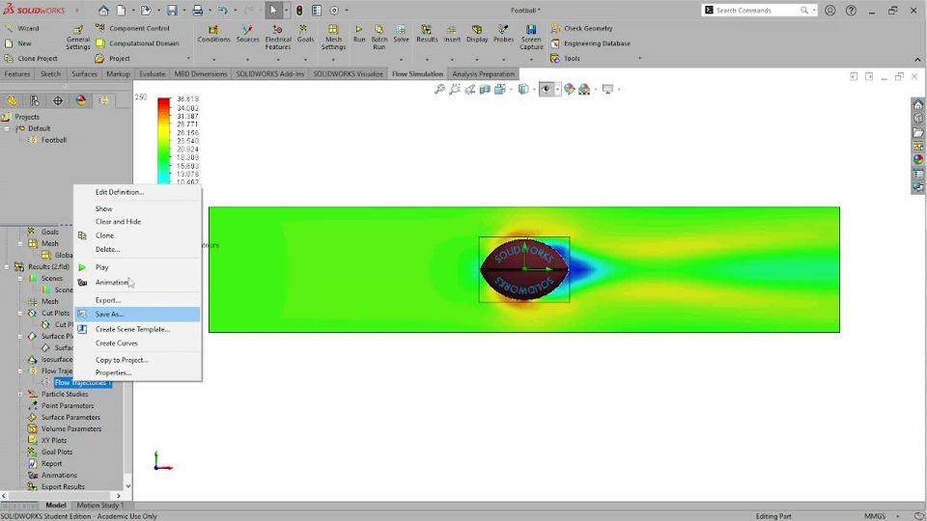Open the dropdown arrow under Mesh Settings

pos(333,60)
